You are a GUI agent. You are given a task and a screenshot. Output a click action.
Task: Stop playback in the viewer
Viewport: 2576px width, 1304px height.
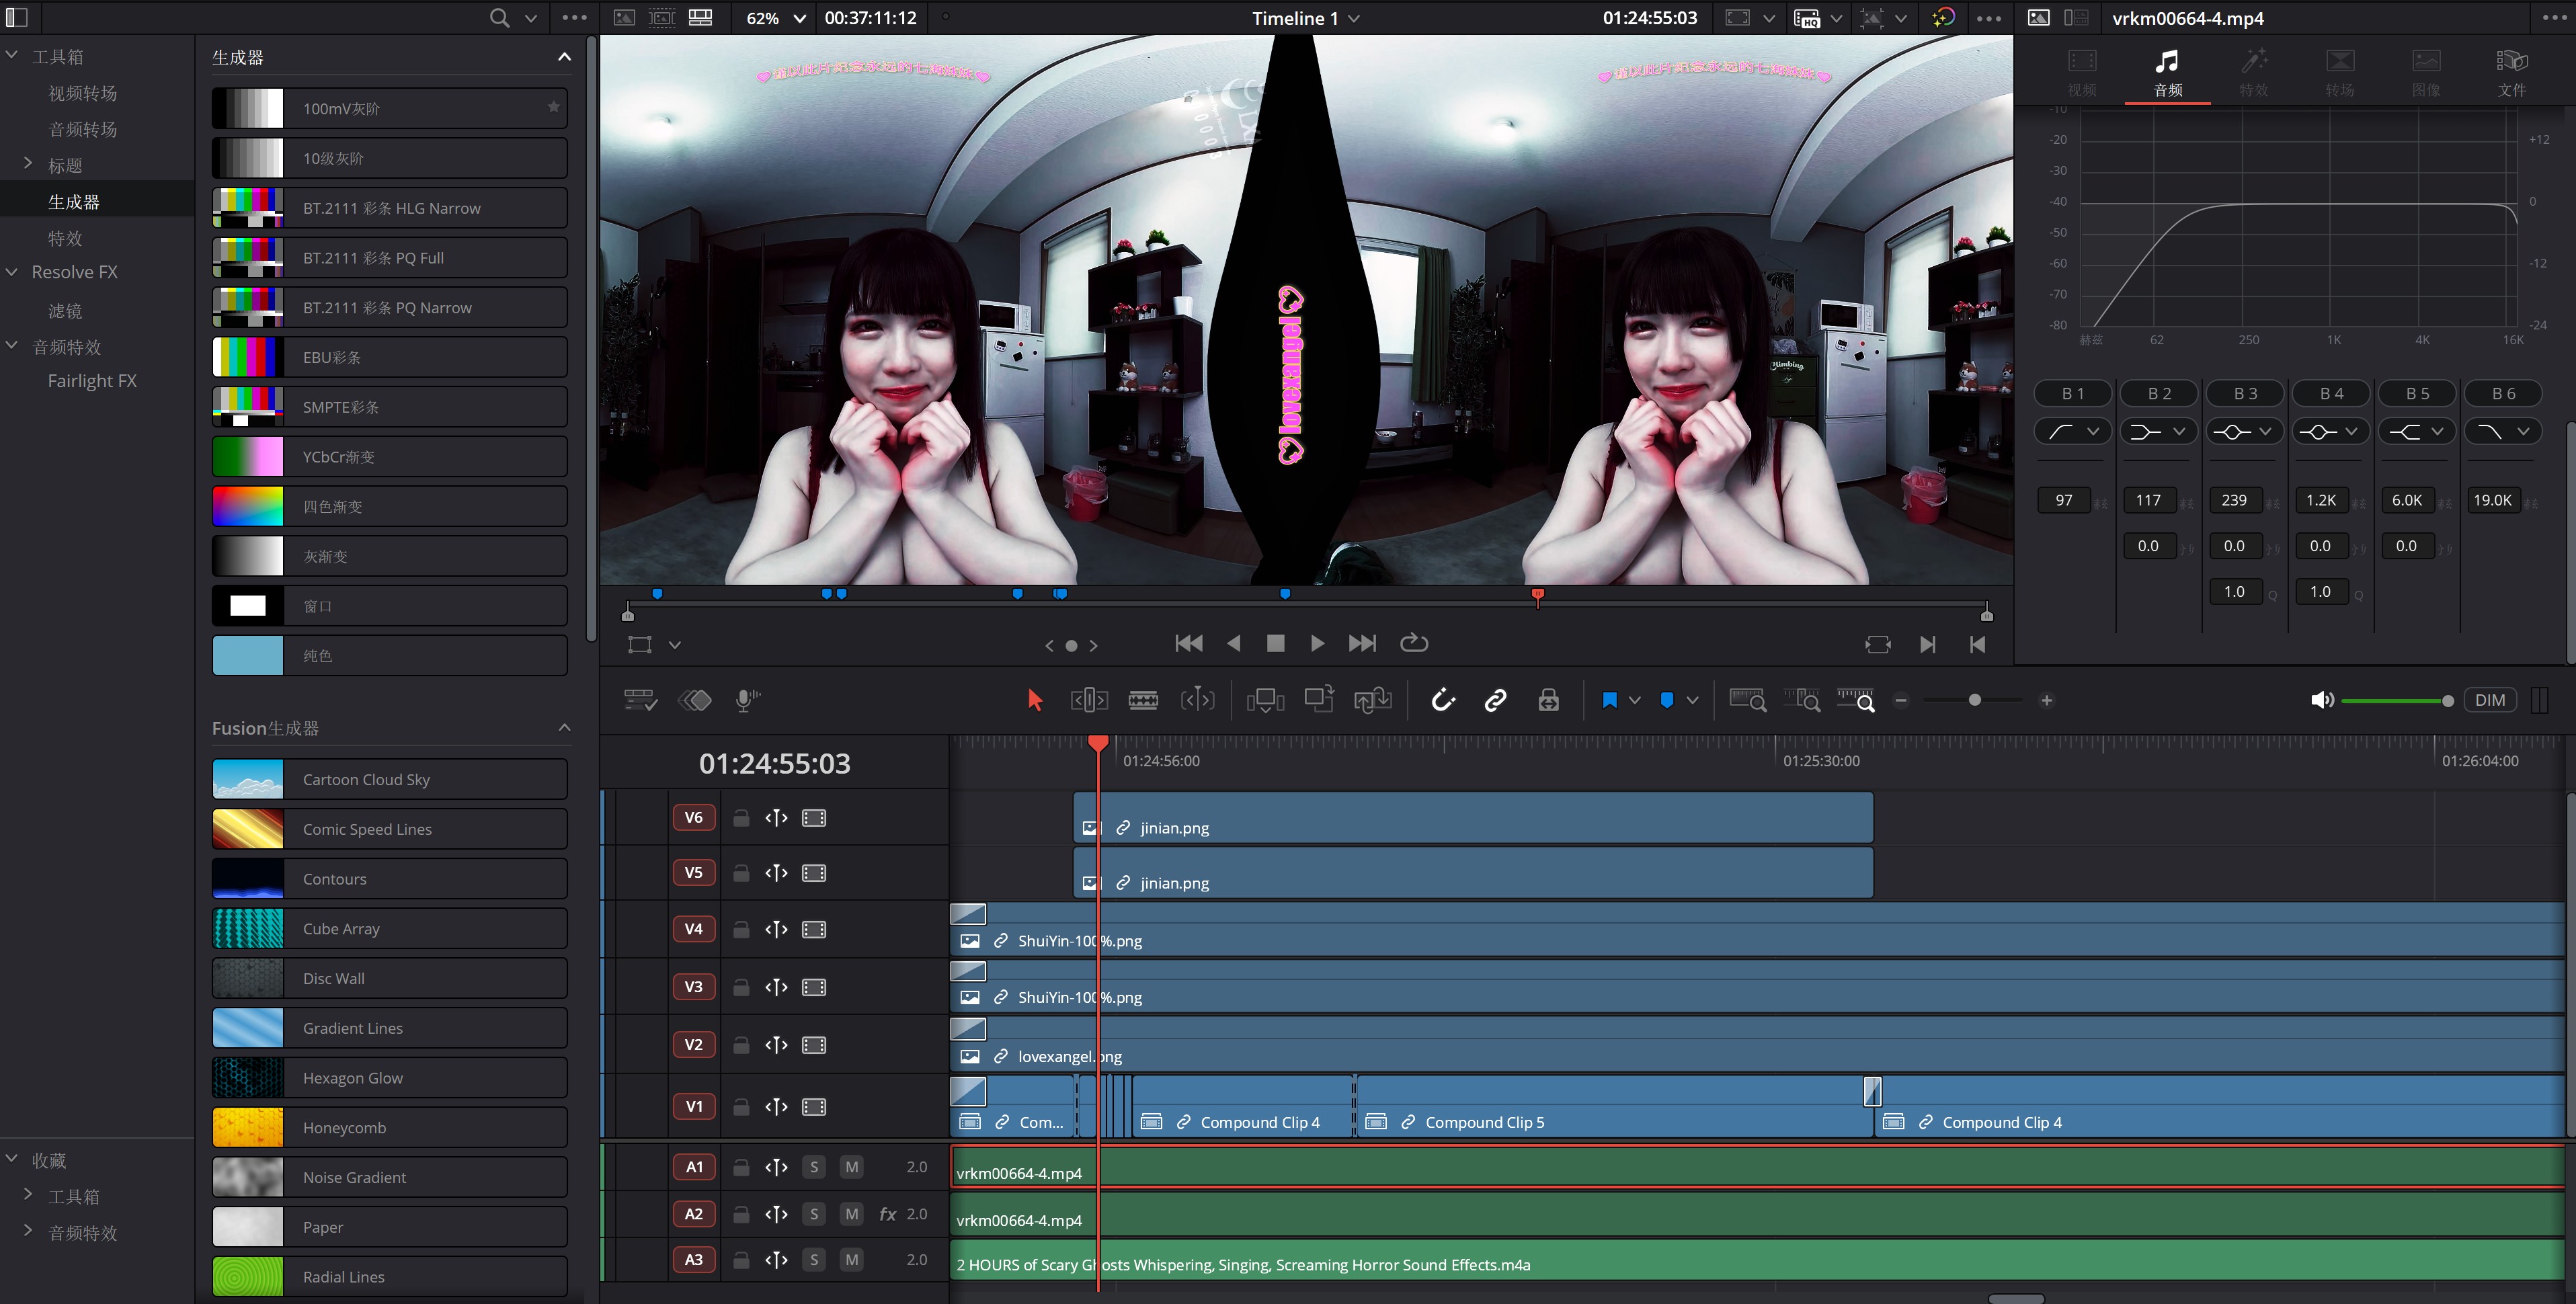click(x=1275, y=643)
